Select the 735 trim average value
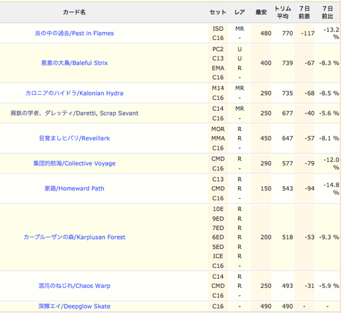The image size is (342, 313). pos(287,93)
